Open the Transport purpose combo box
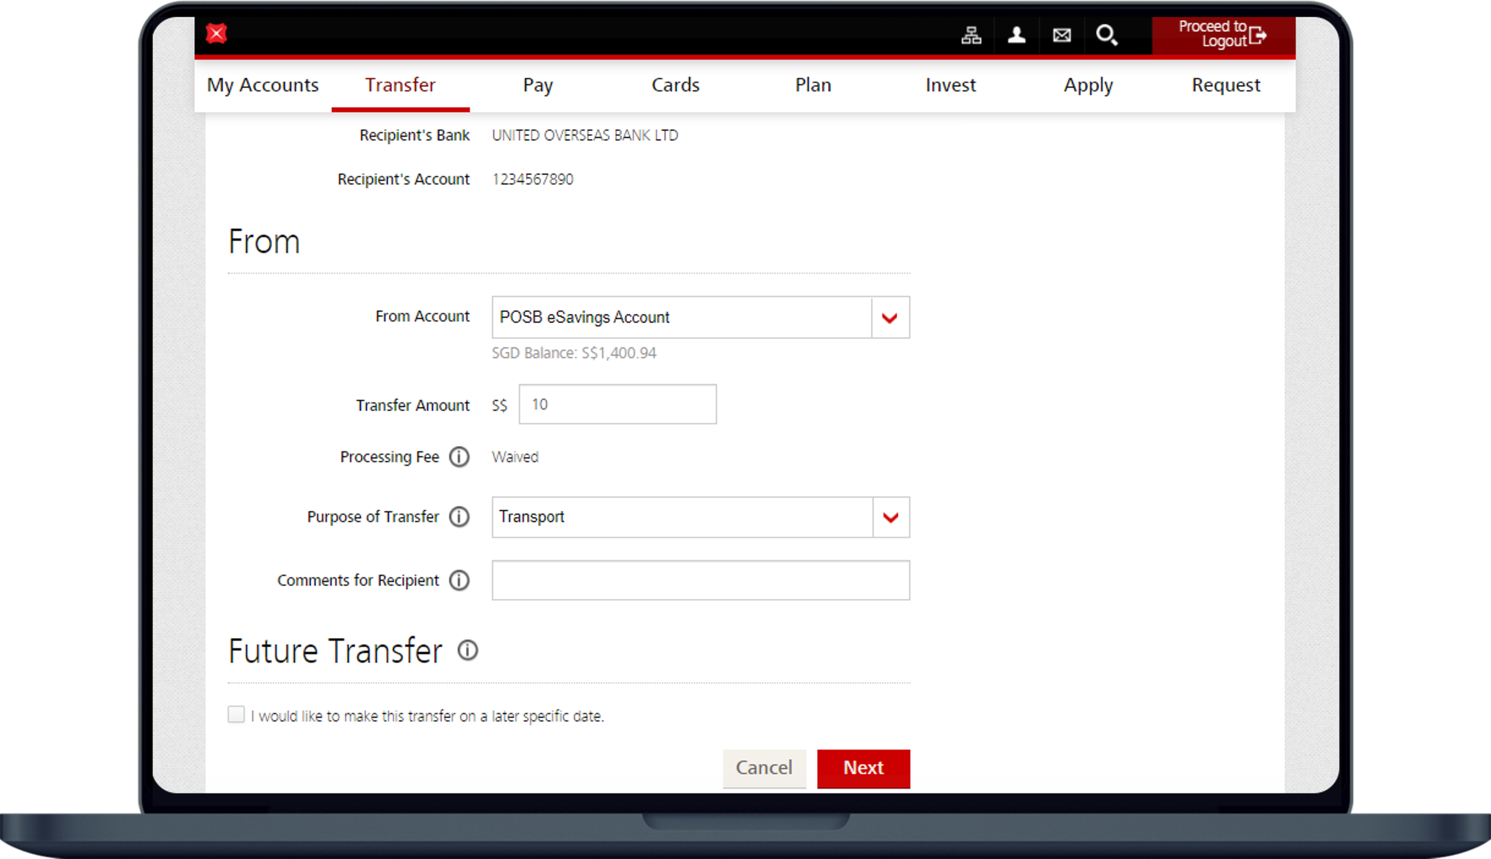The image size is (1491, 859). pos(701,517)
